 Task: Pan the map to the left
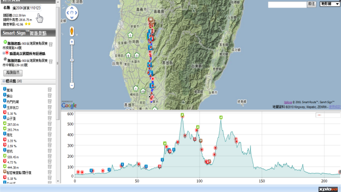(x=68, y=13)
